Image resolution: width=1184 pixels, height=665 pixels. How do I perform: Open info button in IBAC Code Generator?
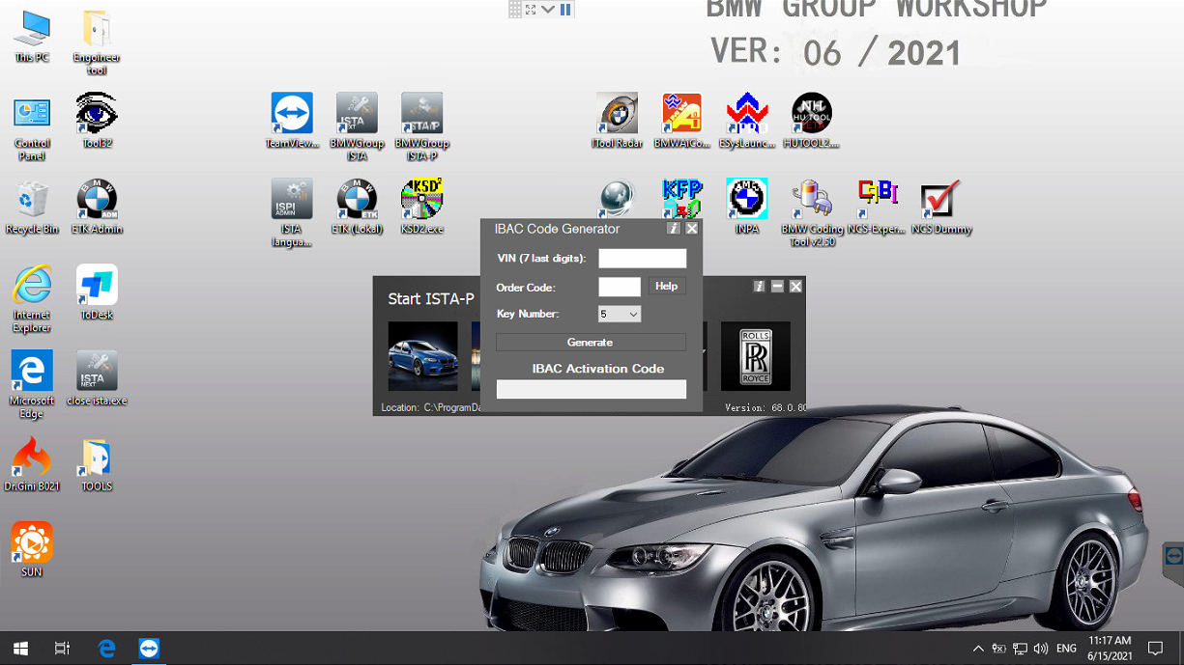pyautogui.click(x=674, y=229)
